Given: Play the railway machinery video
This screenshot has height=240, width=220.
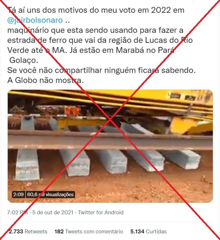Looking at the screenshot, I should (110, 146).
